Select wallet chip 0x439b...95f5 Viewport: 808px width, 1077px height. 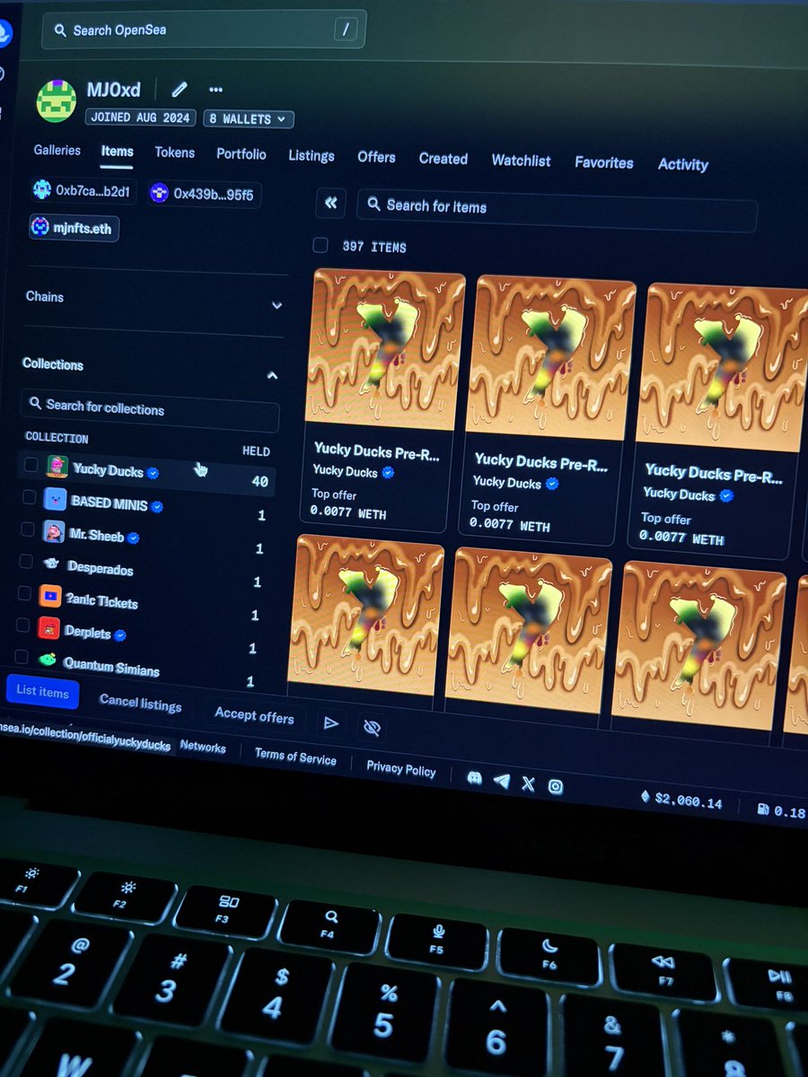(x=204, y=194)
